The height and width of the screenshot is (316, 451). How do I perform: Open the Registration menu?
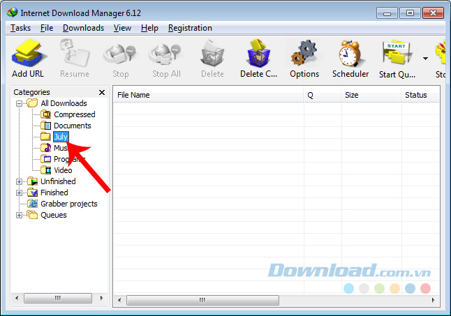(190, 28)
